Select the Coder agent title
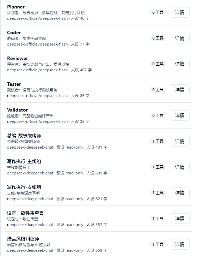The width and height of the screenshot is (197, 256). [x=14, y=32]
